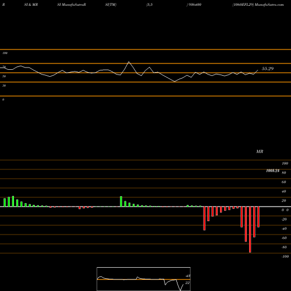Click the 22 value in mini chart

187,283
